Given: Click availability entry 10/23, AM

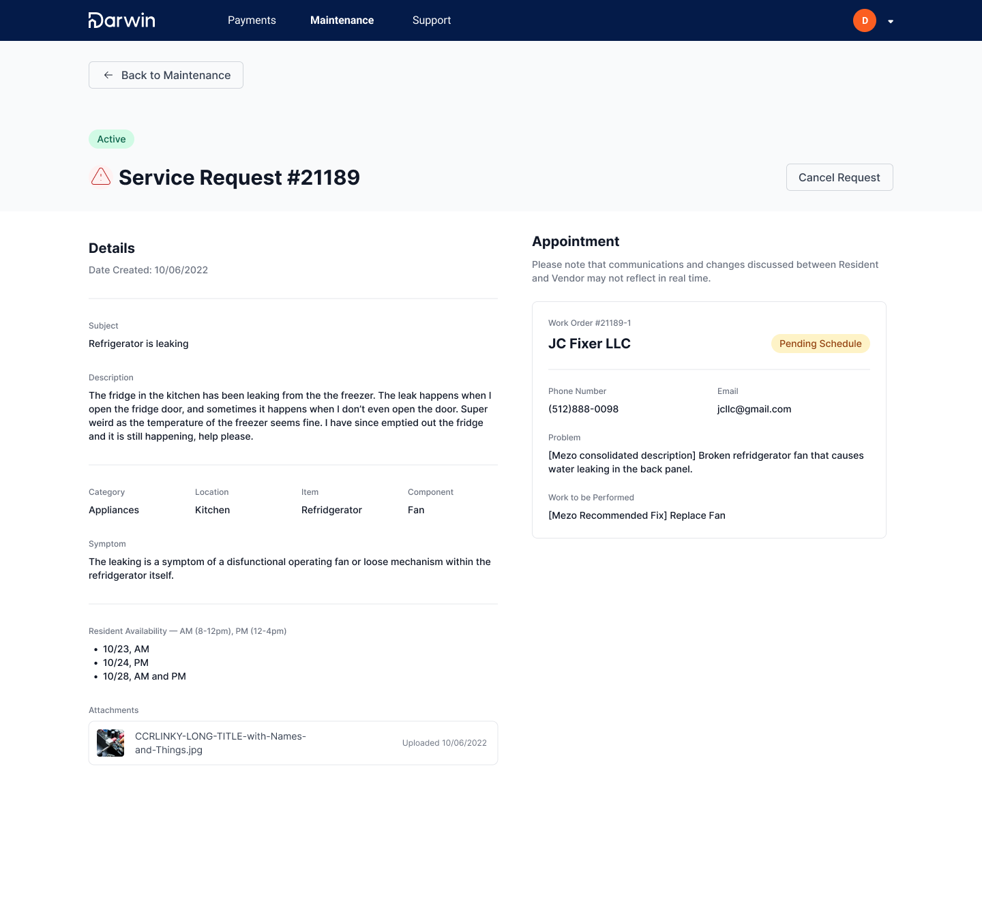Looking at the screenshot, I should point(126,649).
